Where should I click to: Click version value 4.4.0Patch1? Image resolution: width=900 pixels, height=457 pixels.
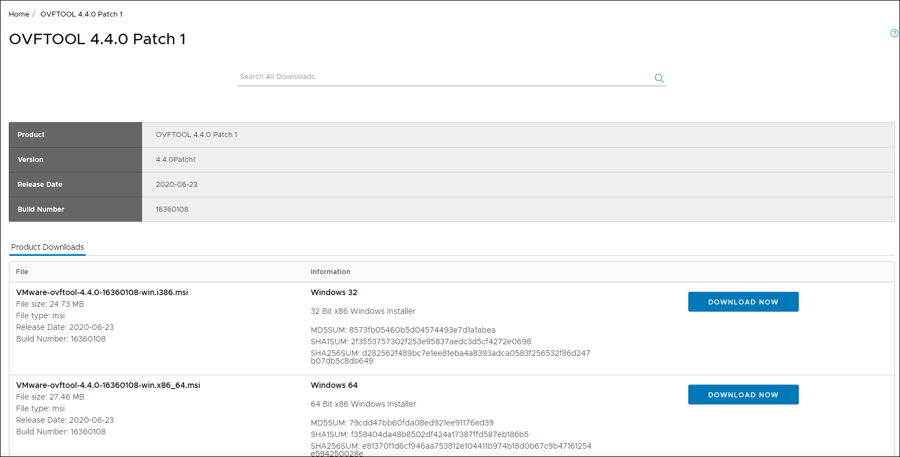176,160
